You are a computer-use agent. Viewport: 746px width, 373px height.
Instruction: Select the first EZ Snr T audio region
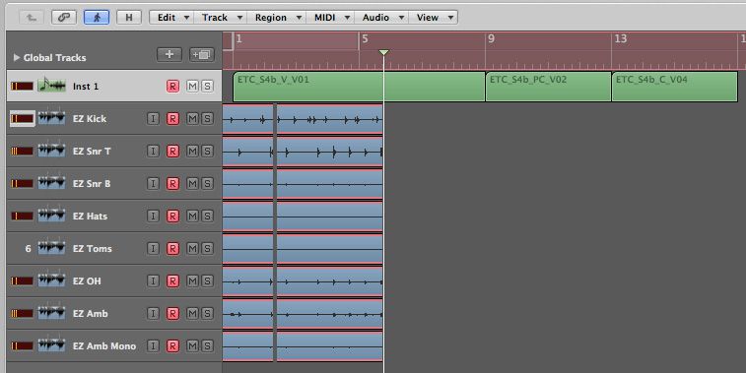(248, 152)
